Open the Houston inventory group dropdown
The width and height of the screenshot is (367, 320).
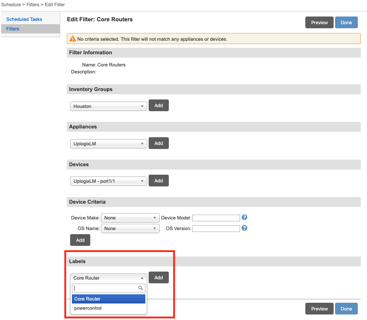[x=108, y=106]
